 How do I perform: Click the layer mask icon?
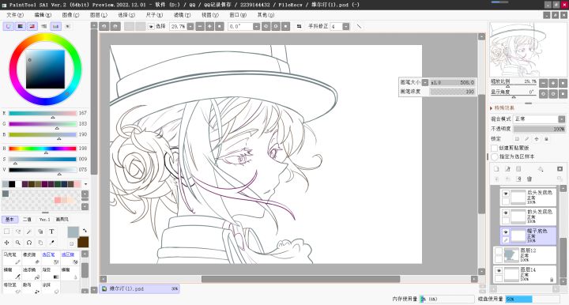click(560, 169)
